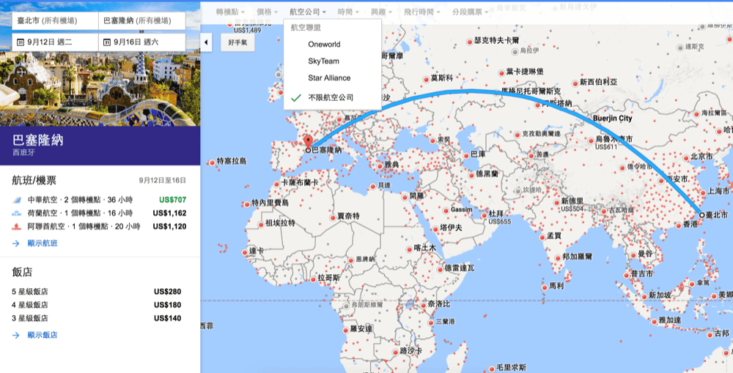Select the 中華航空 US$707 flight row

pos(100,200)
